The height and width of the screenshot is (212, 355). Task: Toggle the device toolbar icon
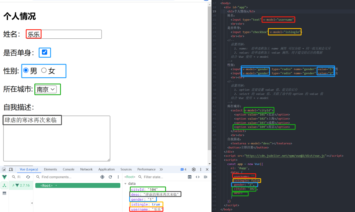[11, 170]
